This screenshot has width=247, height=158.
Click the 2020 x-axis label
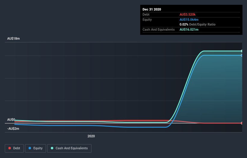pyautogui.click(x=91, y=136)
